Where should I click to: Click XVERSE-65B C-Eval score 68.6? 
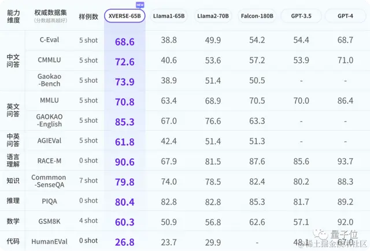point(125,42)
